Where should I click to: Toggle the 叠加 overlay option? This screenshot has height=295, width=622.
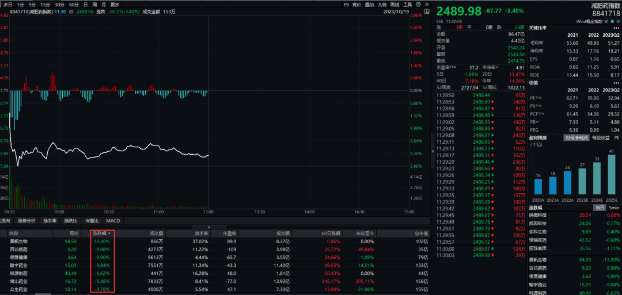[x=369, y=4]
